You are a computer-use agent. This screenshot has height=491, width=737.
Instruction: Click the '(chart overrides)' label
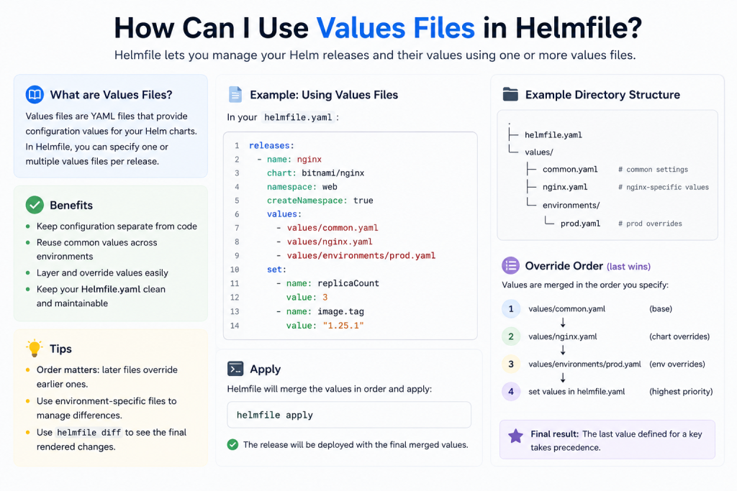pos(679,336)
